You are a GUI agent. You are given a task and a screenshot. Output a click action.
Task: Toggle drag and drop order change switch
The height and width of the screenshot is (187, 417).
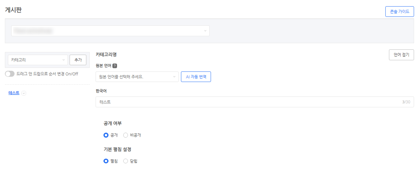point(10,74)
